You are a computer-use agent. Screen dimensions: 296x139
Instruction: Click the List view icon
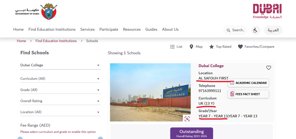[172, 47]
